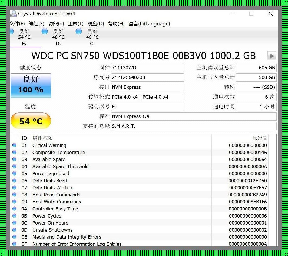Click the 54 °C temperature button

point(31,121)
